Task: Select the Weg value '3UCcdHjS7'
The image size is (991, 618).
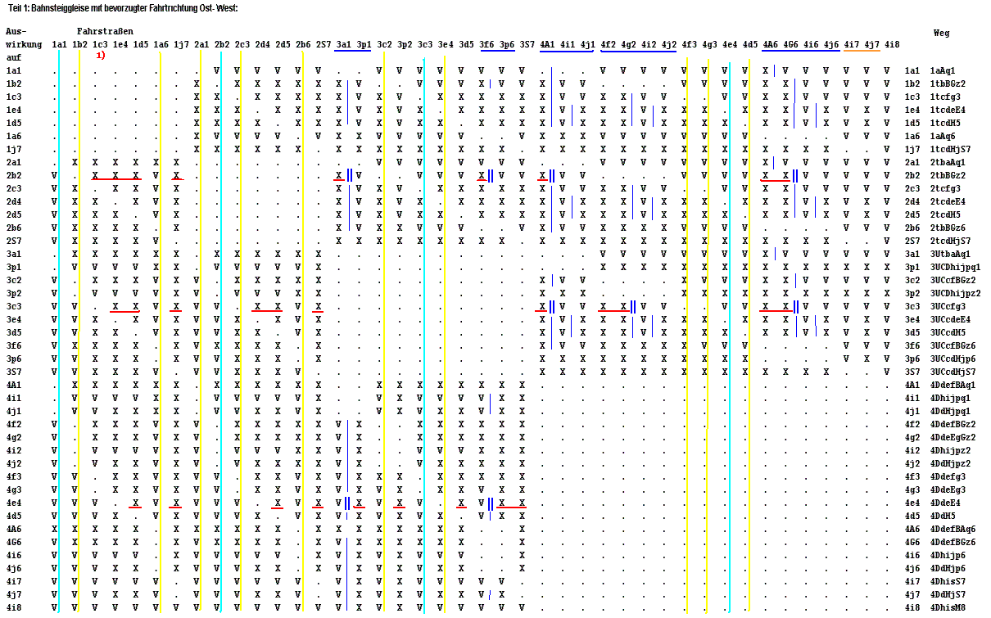Action: (x=953, y=372)
